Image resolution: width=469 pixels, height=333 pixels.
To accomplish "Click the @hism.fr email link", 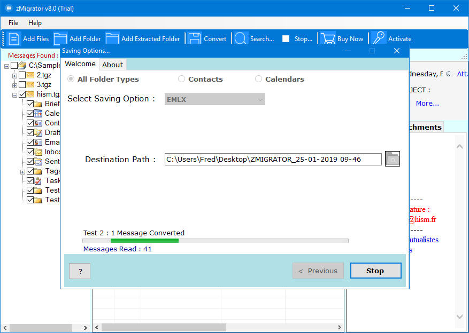I will click(x=422, y=220).
